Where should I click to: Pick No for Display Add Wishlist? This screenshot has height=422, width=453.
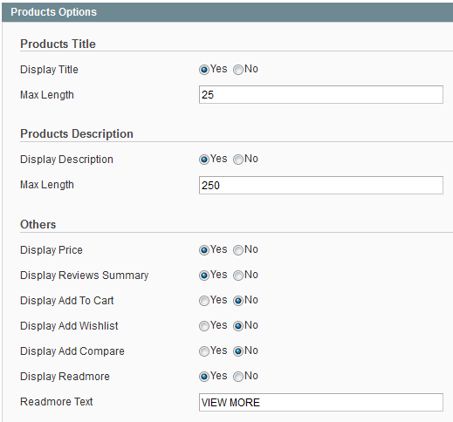tap(238, 326)
